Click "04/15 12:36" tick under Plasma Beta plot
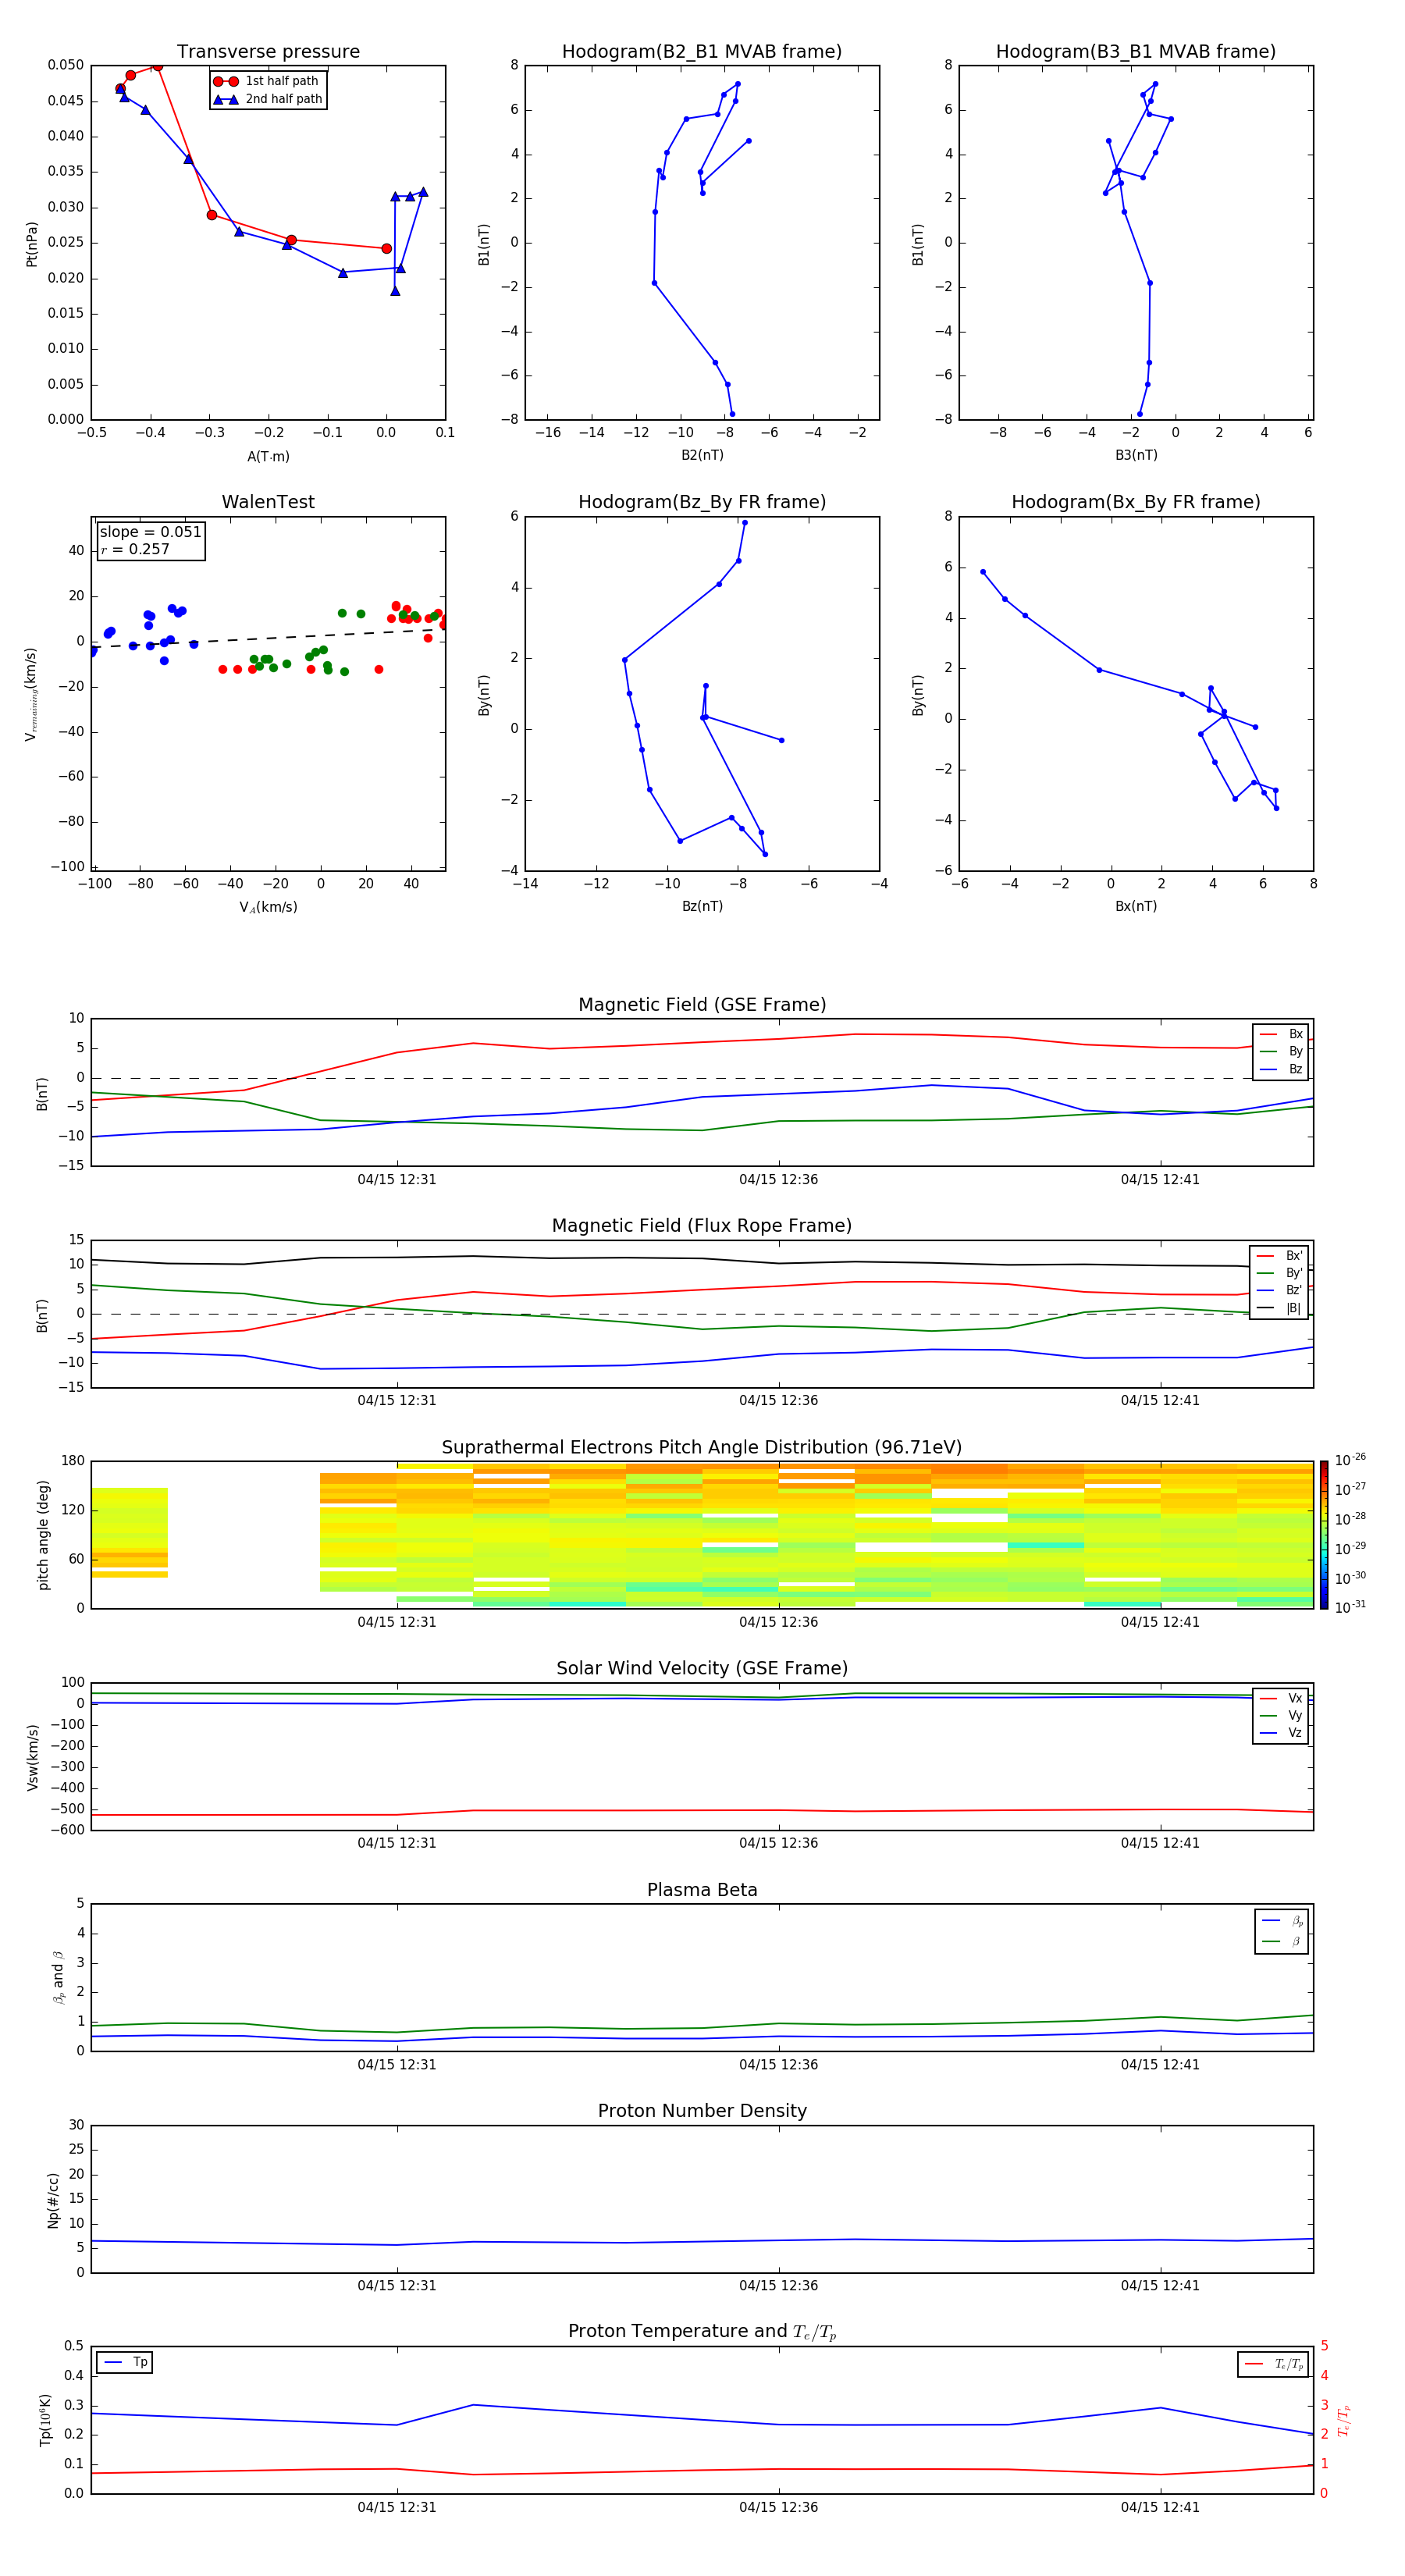The image size is (1405, 2576). pyautogui.click(x=778, y=2064)
